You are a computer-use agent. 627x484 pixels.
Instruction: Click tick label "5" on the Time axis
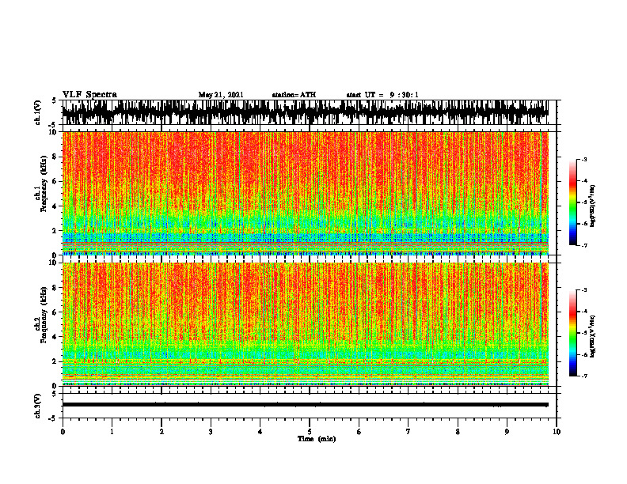tap(310, 432)
